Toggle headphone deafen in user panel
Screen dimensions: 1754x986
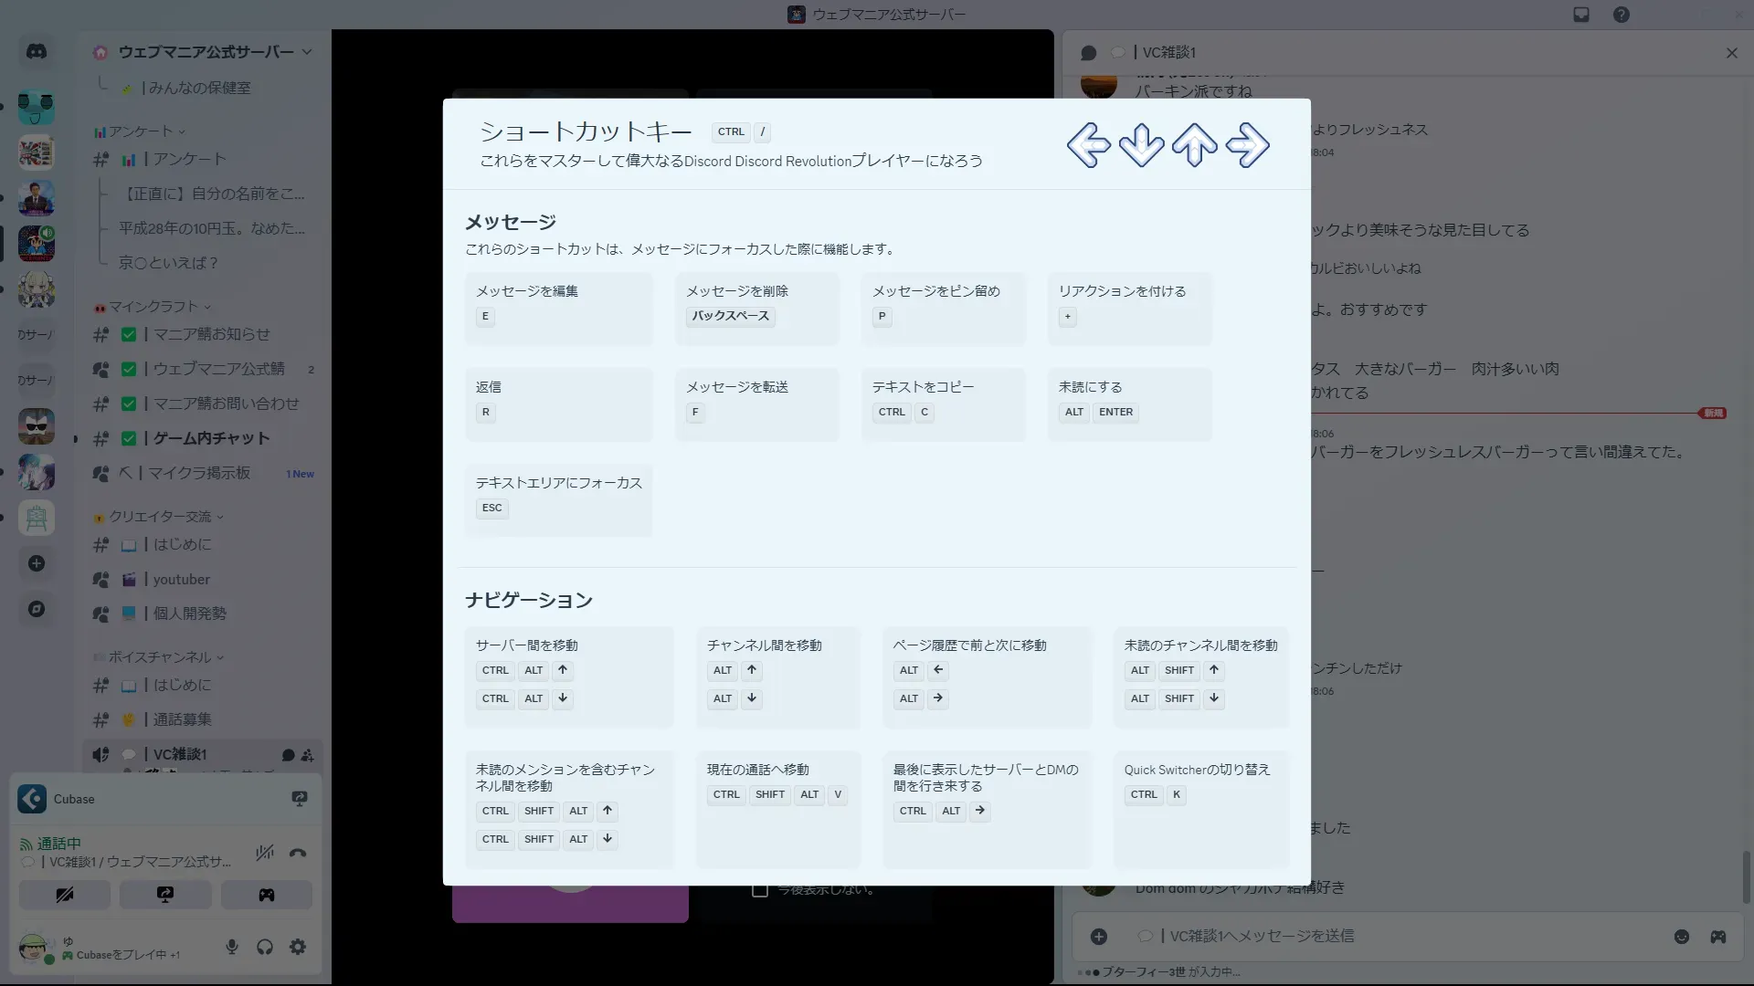click(x=265, y=947)
